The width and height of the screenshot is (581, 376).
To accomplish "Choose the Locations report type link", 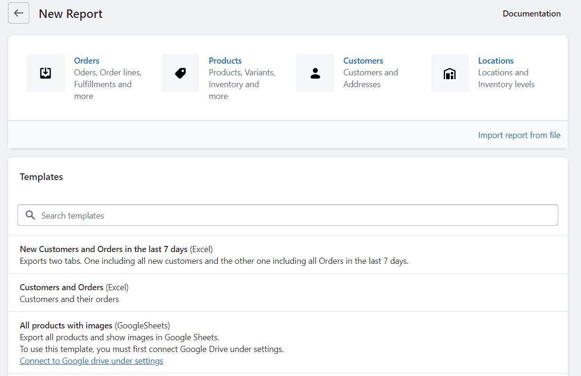I will 496,61.
